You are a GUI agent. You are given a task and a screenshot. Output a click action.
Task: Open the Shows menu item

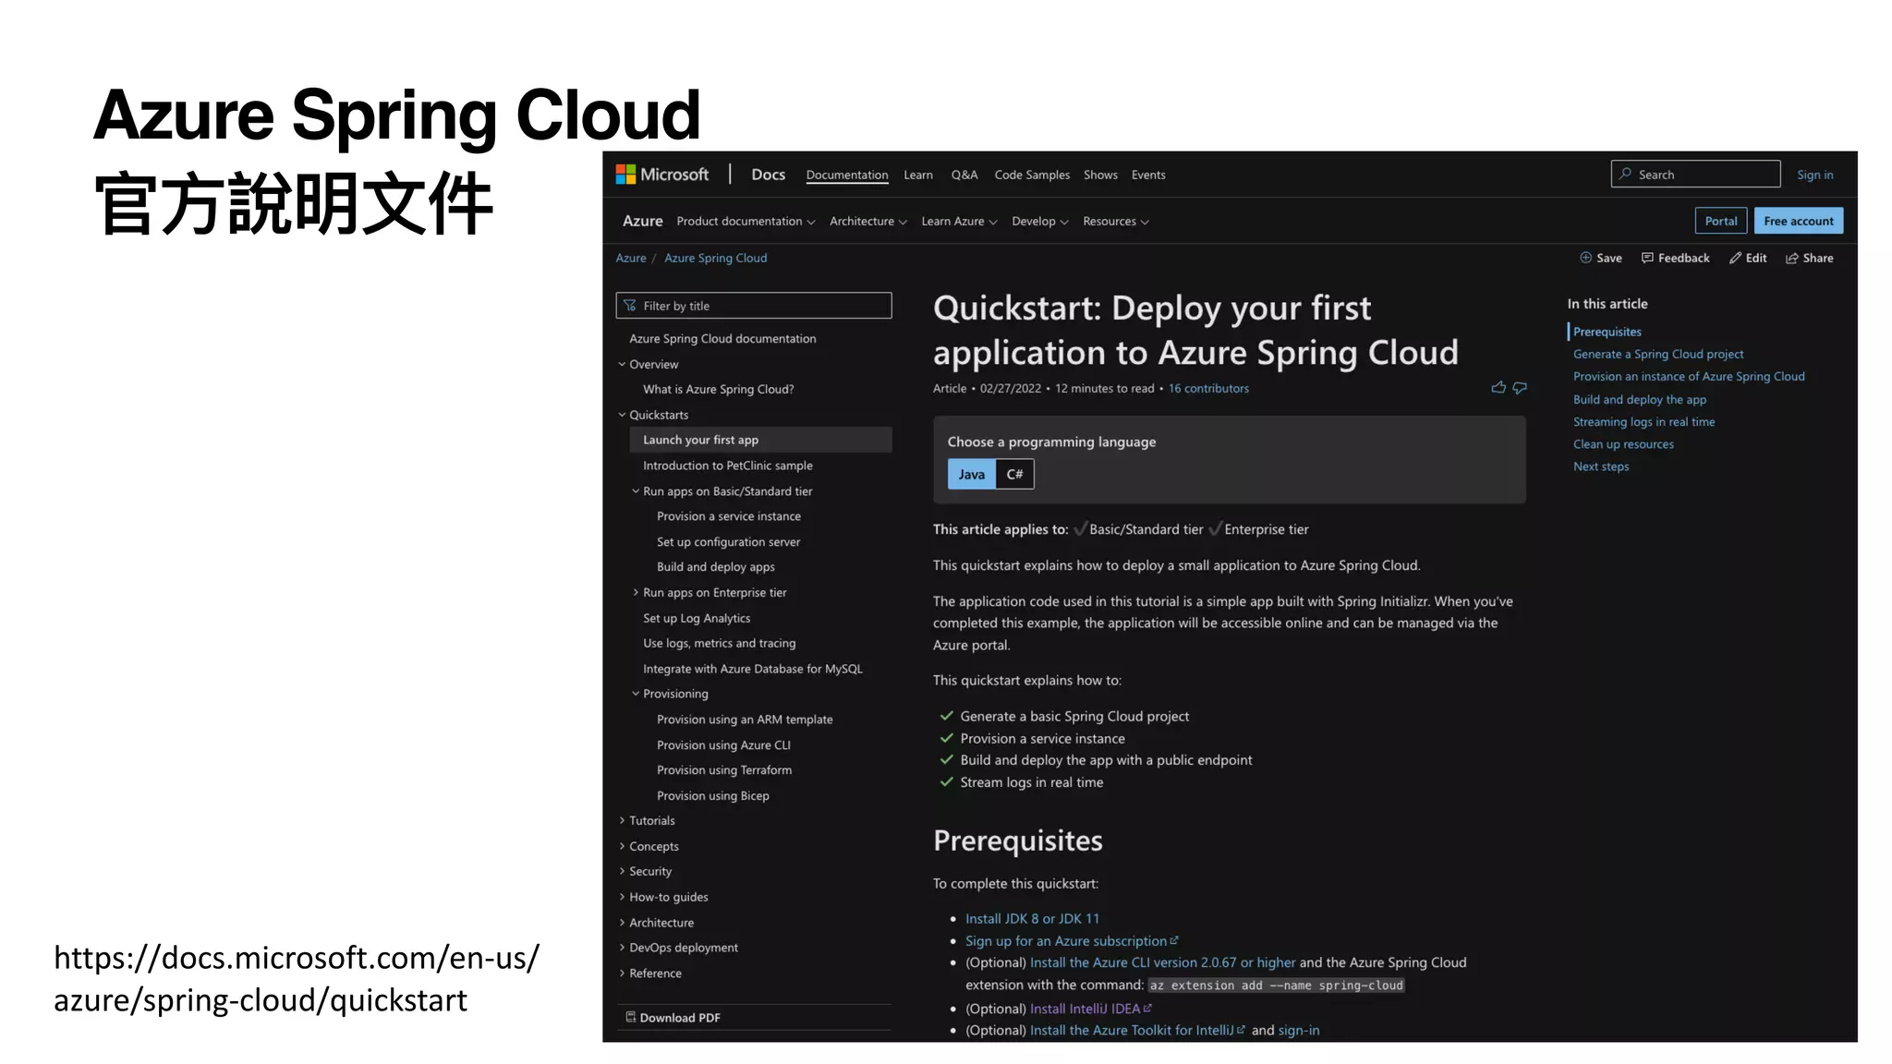(x=1100, y=175)
